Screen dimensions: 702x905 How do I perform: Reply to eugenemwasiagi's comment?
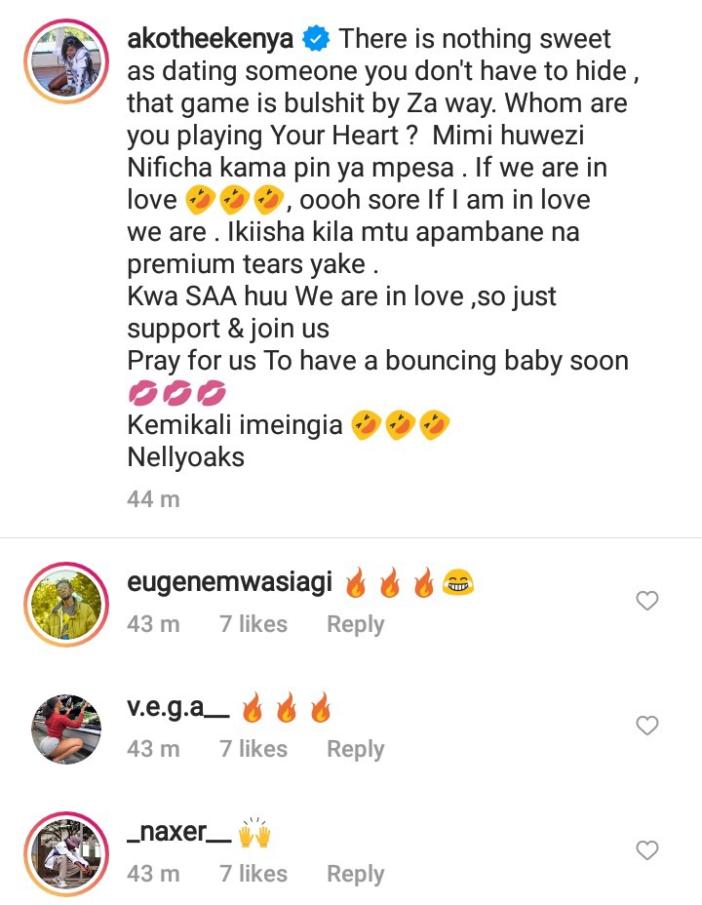coord(355,624)
